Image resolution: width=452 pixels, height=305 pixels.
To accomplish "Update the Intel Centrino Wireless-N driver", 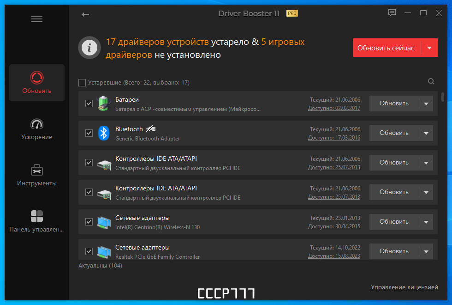I will tap(394, 222).
